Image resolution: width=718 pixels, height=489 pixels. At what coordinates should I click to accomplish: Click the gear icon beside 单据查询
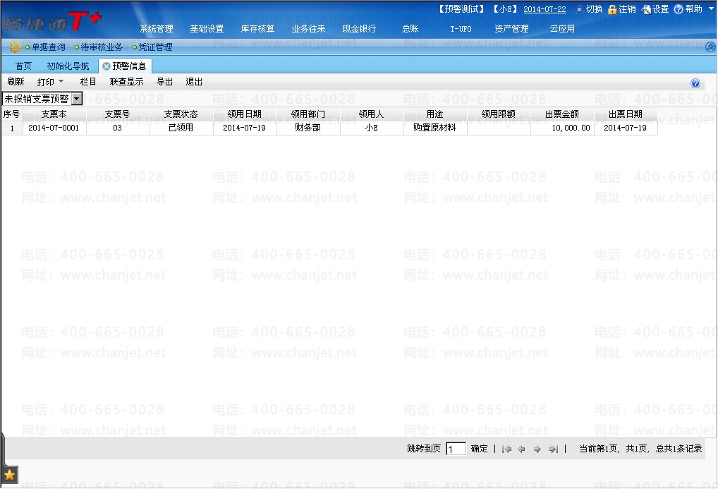[15, 47]
